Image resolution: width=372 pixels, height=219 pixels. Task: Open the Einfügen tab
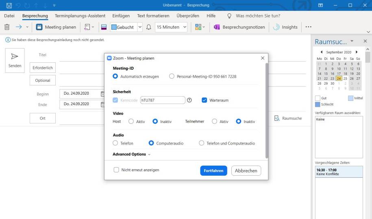pyautogui.click(x=121, y=16)
